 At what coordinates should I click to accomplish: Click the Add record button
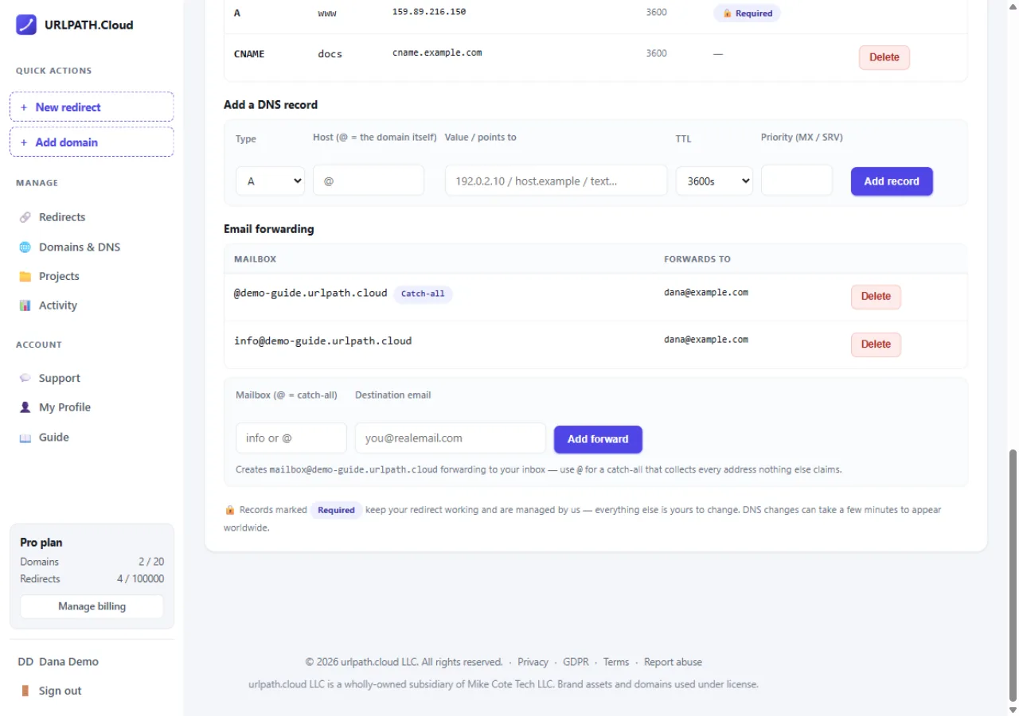(892, 181)
